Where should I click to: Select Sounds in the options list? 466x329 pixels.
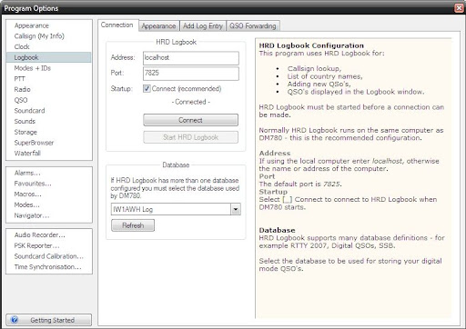25,121
